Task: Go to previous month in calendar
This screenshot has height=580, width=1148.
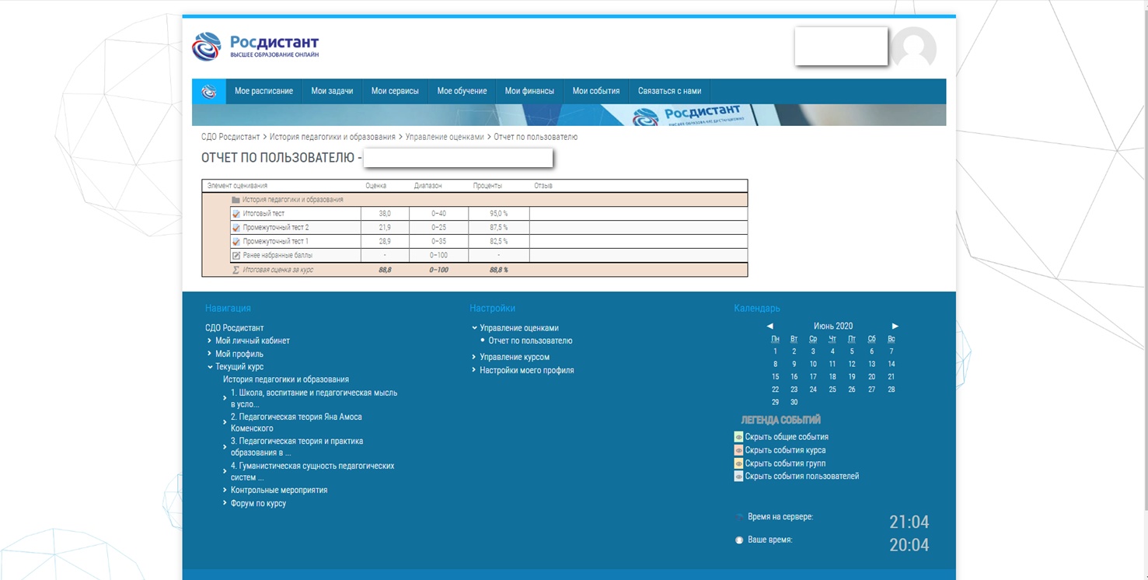Action: pos(769,327)
